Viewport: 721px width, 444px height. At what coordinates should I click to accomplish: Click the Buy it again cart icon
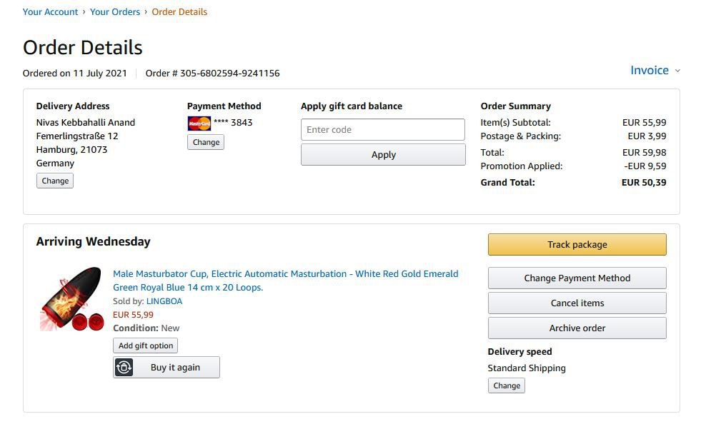pyautogui.click(x=124, y=368)
